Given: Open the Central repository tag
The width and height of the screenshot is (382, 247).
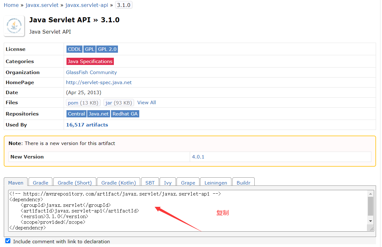Looking at the screenshot, I should (77, 114).
